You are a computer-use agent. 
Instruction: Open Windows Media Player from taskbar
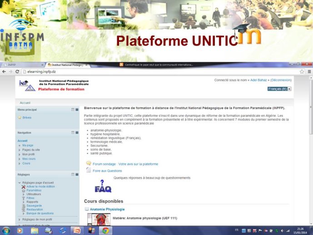[x=20, y=231]
